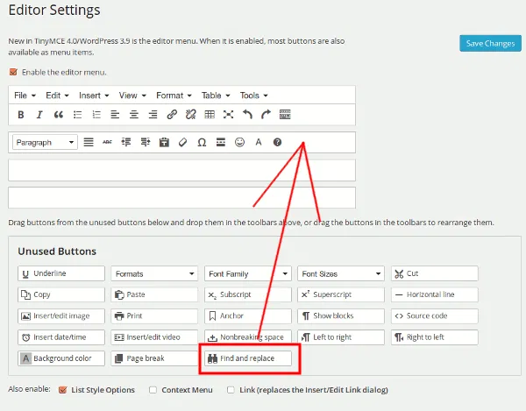
Task: Click the Undo arrow icon
Action: coord(247,115)
